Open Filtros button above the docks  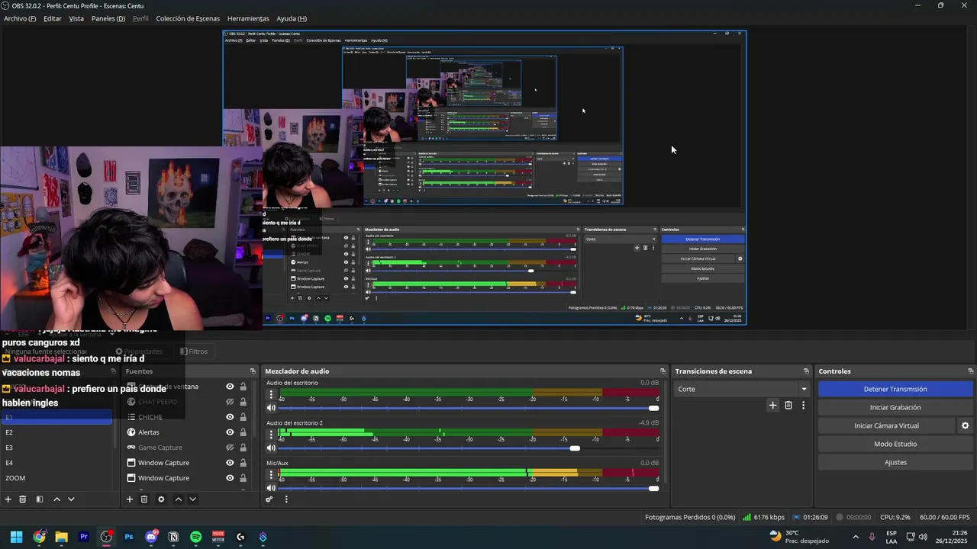[x=194, y=352]
